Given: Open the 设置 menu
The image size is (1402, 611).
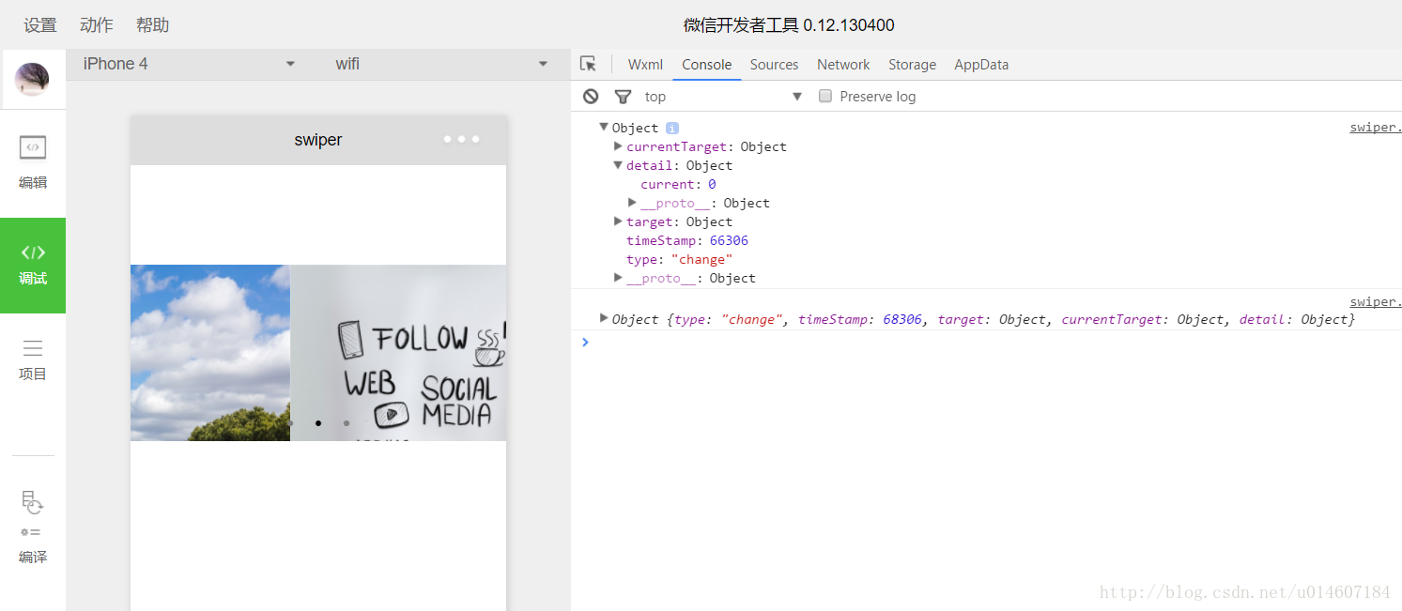Looking at the screenshot, I should (40, 25).
